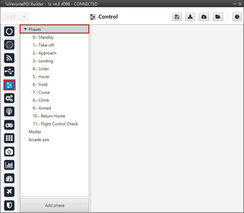Collapse the Phases tree node

click(25, 29)
